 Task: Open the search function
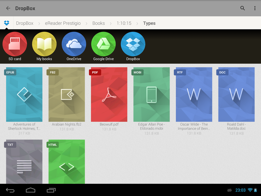click(x=242, y=8)
